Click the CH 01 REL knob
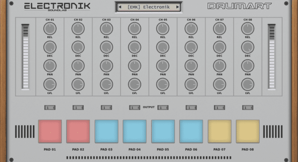The image size is (298, 162). point(49,28)
